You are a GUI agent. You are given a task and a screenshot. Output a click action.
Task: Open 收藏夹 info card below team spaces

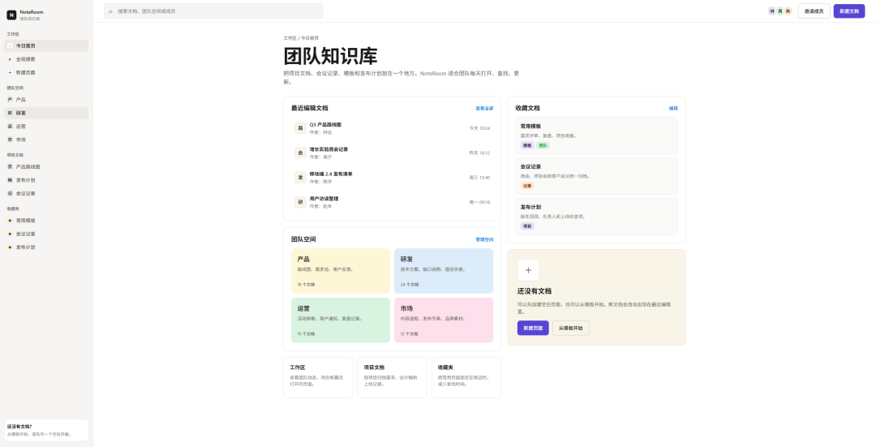tap(466, 378)
